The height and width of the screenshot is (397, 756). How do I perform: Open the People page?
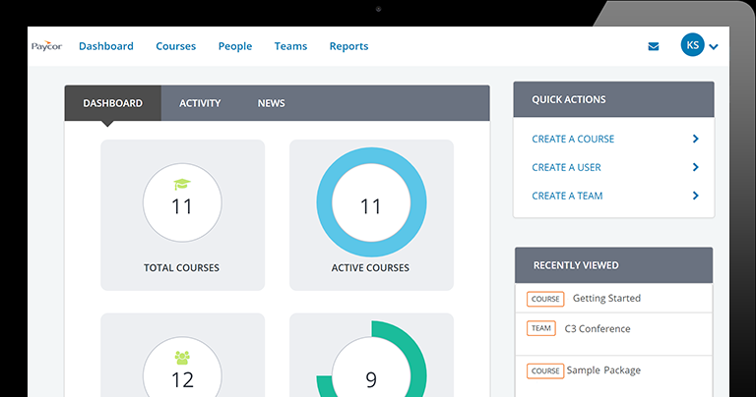coord(235,46)
